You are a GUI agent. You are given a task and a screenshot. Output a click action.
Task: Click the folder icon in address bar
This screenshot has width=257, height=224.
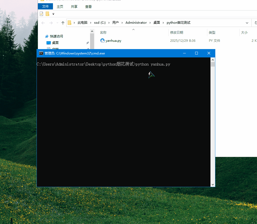pos(70,23)
